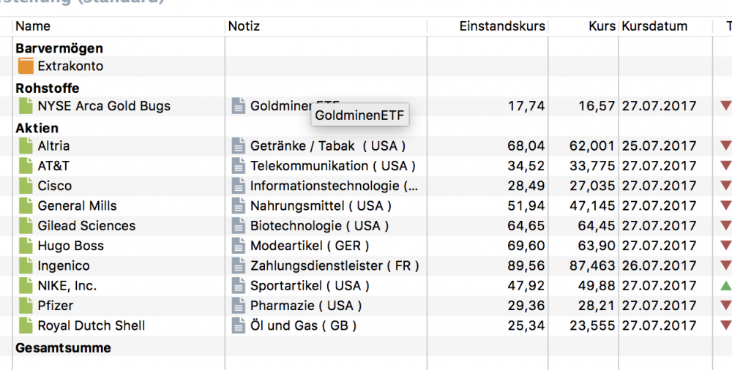
Task: Select the Aktien category row
Action: (x=37, y=129)
